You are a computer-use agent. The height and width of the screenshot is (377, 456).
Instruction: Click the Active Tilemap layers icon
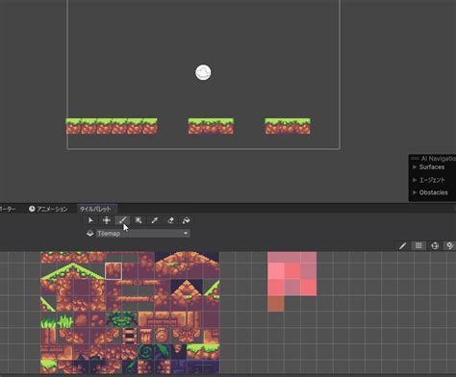(90, 234)
